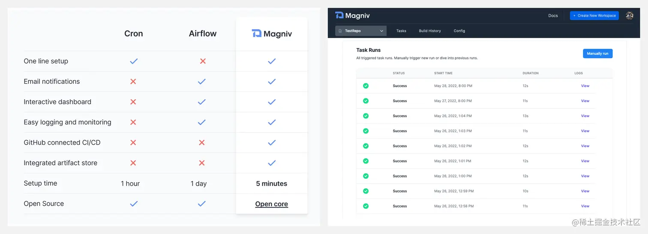Click Airflow's GitHub connected CI/CD cross

point(202,142)
